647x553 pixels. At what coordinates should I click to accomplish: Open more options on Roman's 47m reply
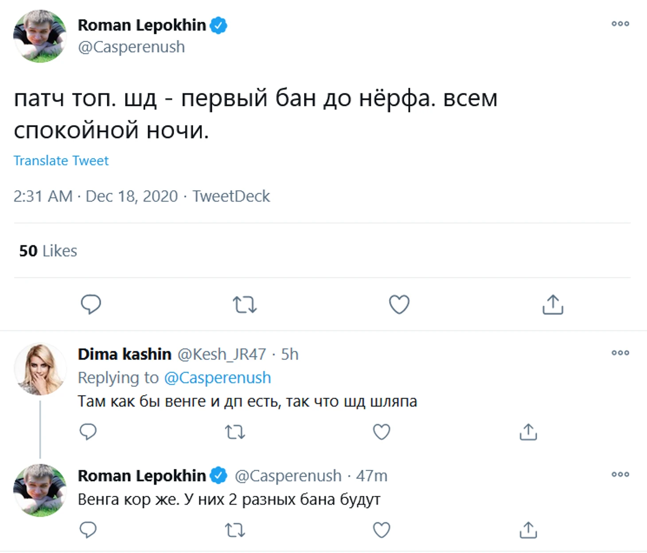(620, 475)
